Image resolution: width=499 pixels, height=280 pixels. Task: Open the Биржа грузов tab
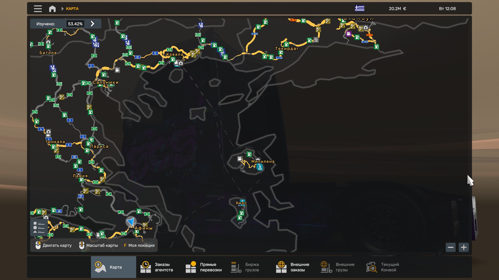click(x=249, y=267)
